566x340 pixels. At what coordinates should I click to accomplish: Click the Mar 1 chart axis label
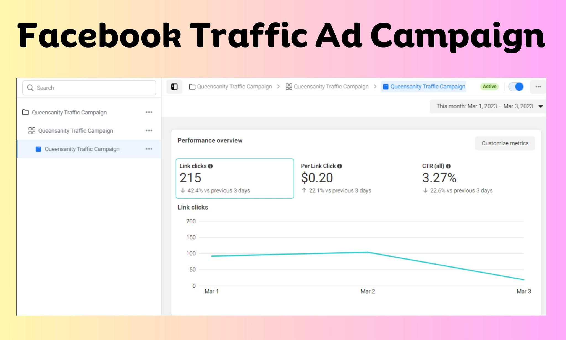tap(211, 291)
